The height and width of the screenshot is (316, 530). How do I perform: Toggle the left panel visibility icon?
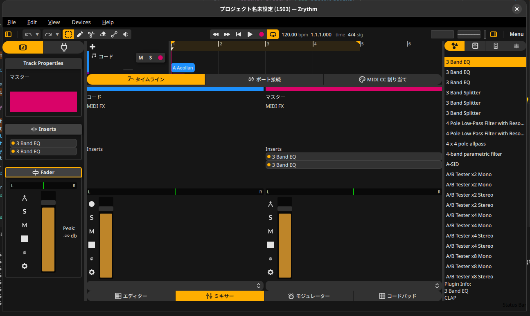(8, 34)
